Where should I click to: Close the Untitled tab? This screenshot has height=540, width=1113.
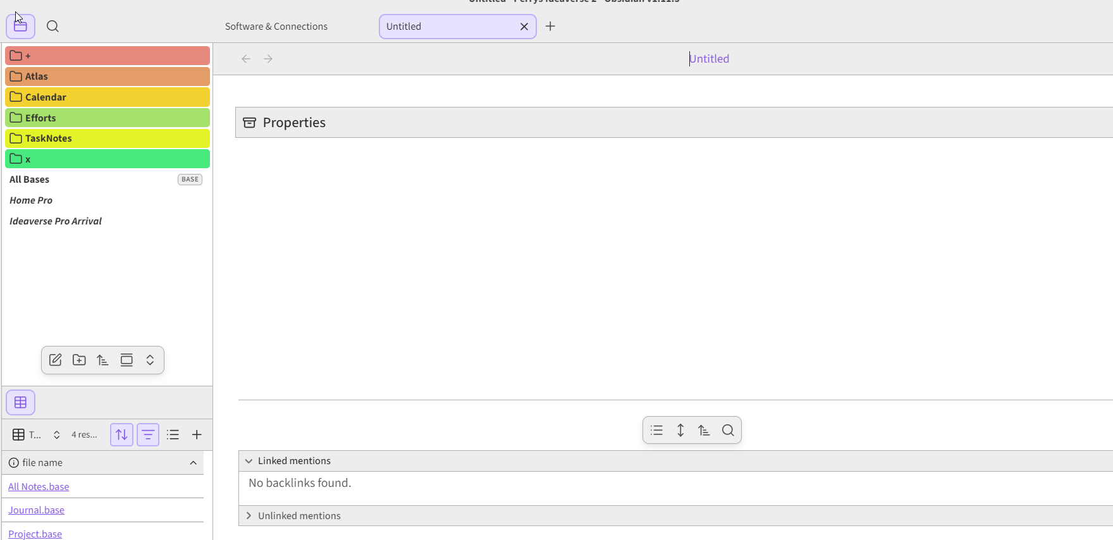[x=524, y=27]
